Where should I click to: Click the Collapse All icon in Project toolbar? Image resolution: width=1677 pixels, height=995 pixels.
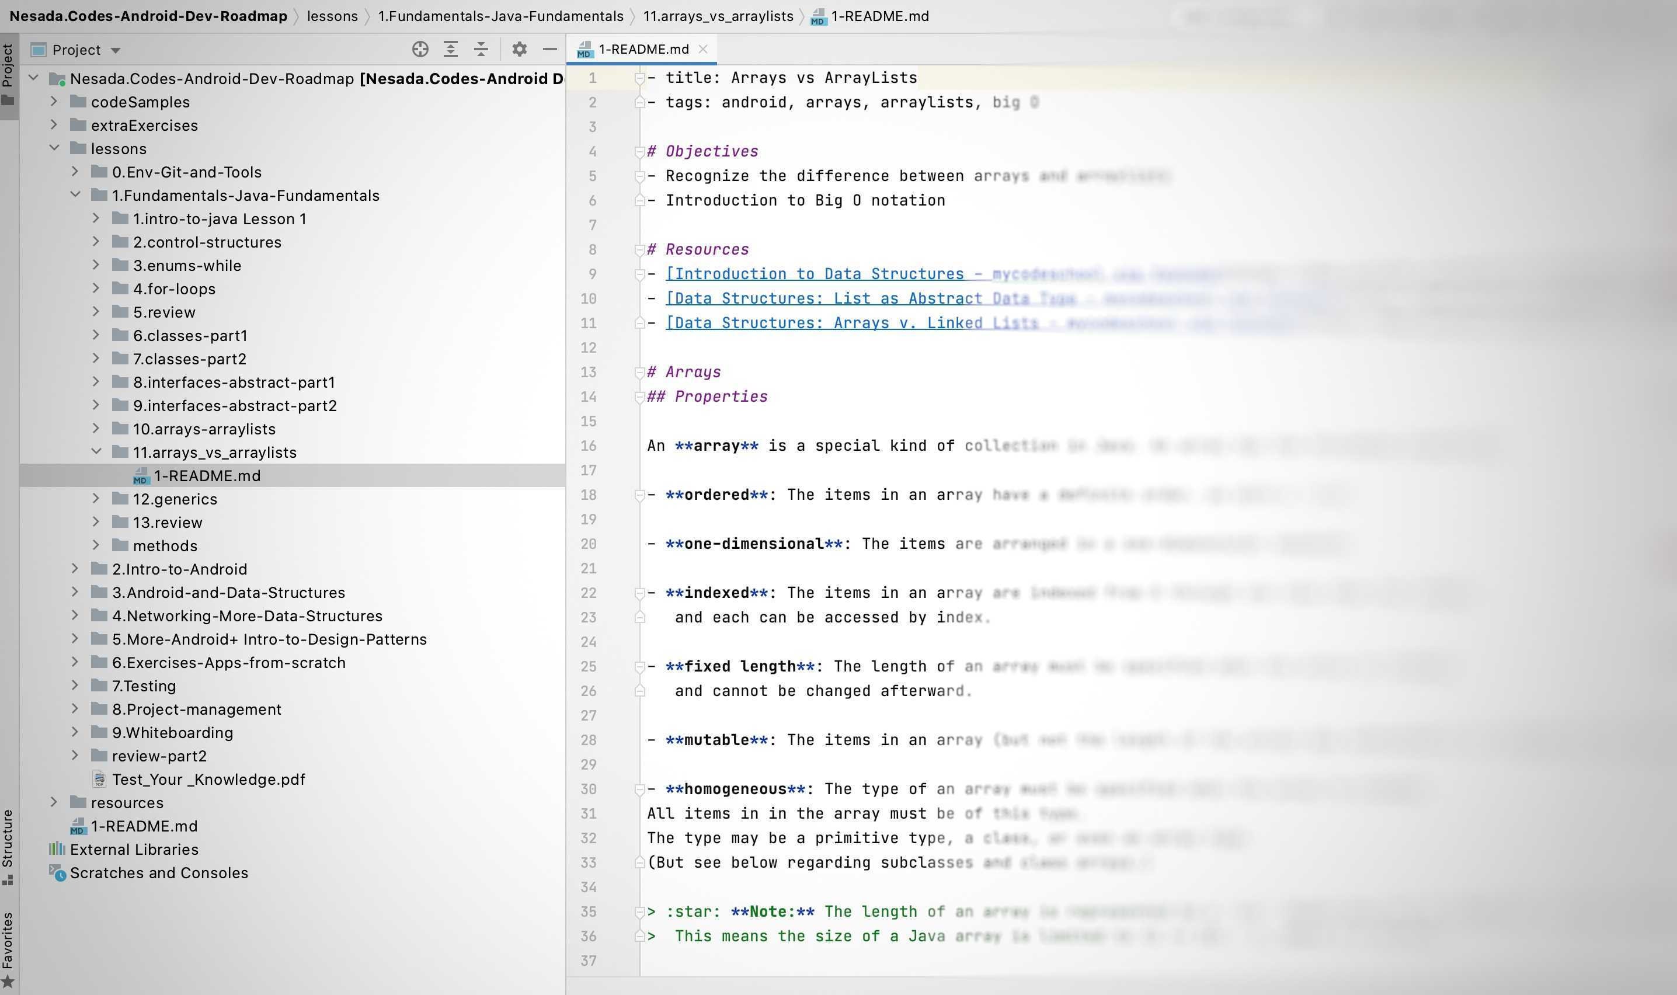[481, 49]
